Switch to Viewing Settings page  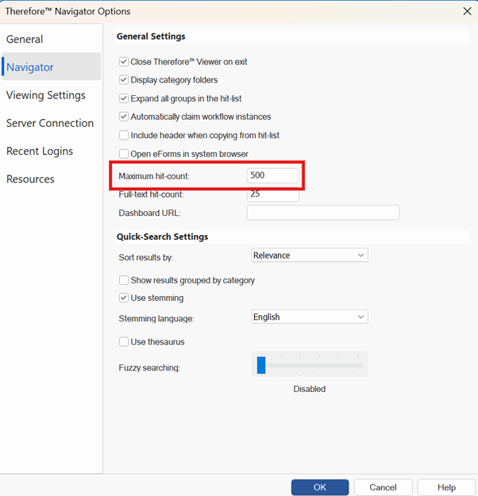point(46,95)
